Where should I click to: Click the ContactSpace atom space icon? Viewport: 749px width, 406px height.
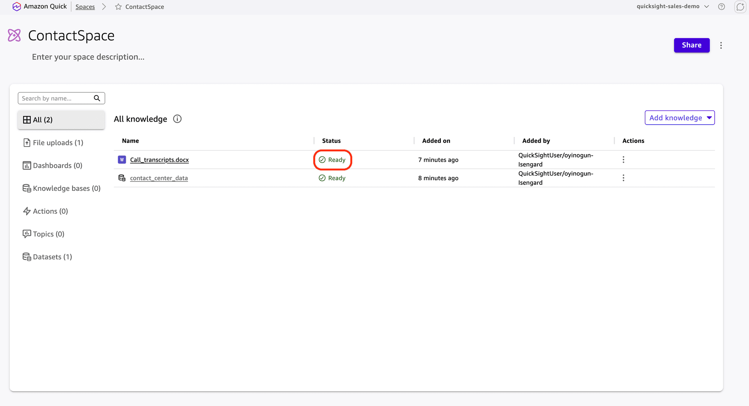15,36
